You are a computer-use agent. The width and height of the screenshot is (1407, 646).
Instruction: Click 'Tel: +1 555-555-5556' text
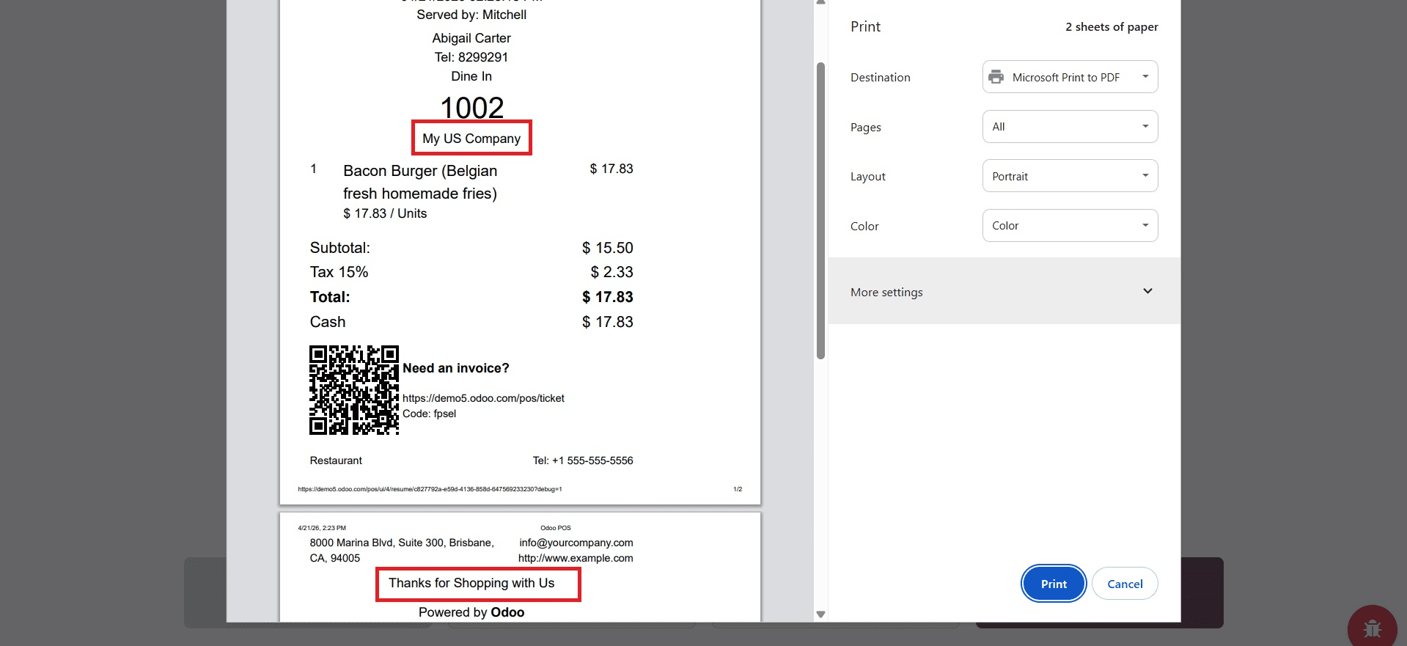(583, 460)
